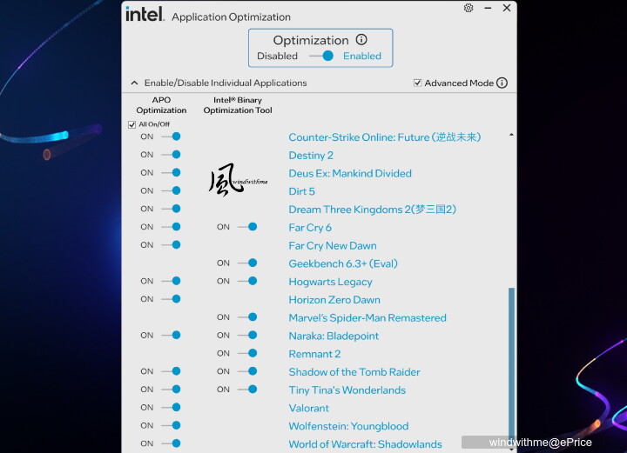627x453 pixels.
Task: Select Tiny Tina's Wonderlands entry
Action: pos(347,390)
